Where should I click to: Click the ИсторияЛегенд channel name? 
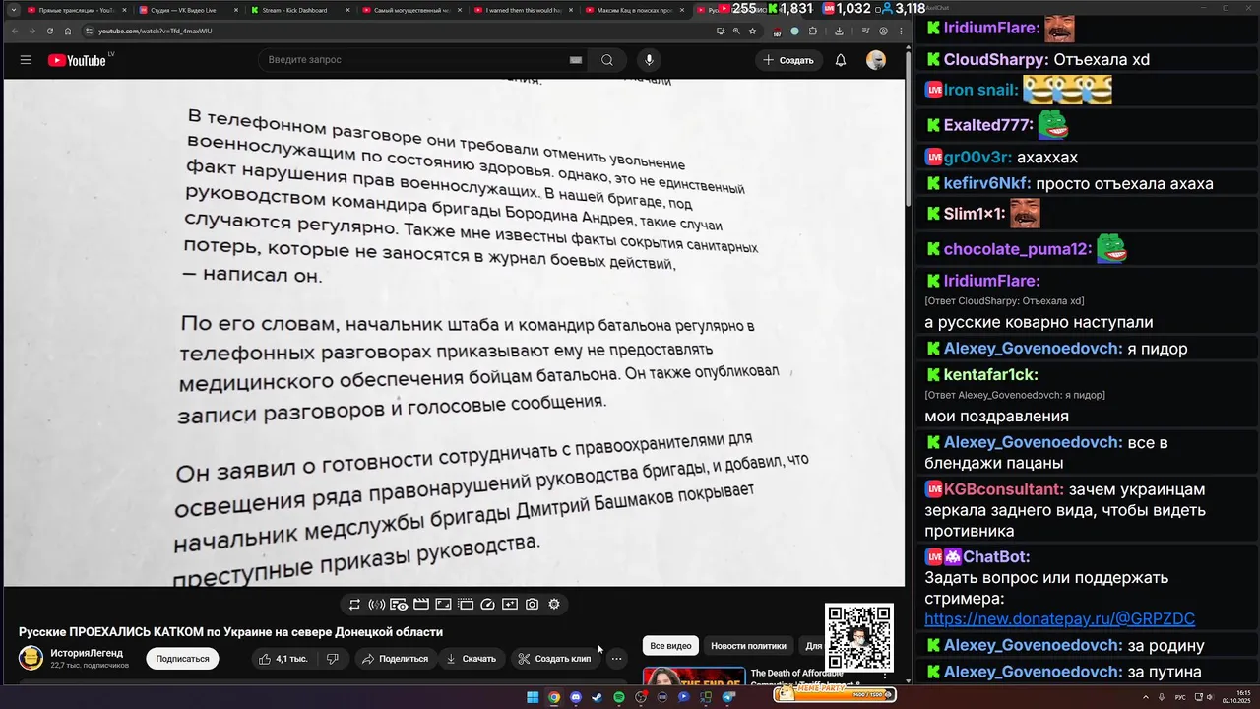pos(87,653)
